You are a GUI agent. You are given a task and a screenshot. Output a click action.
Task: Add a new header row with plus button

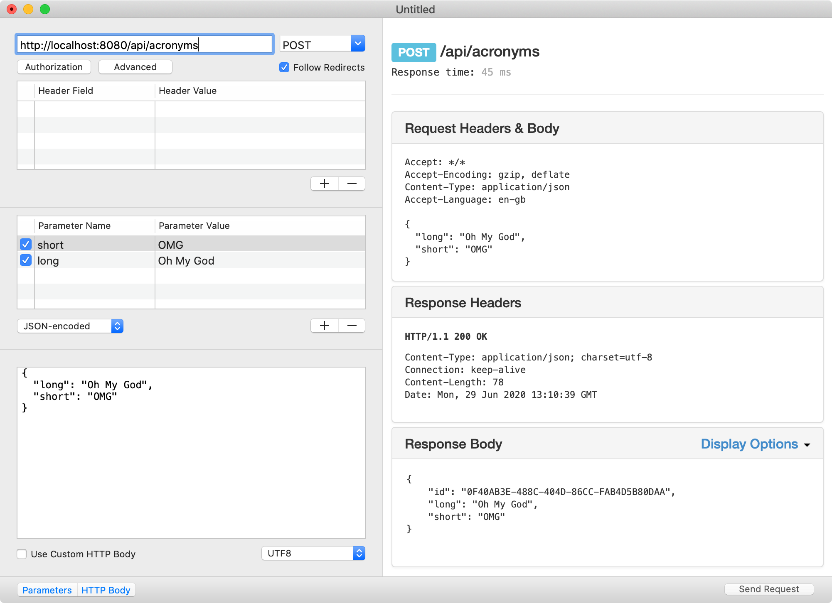pyautogui.click(x=325, y=184)
